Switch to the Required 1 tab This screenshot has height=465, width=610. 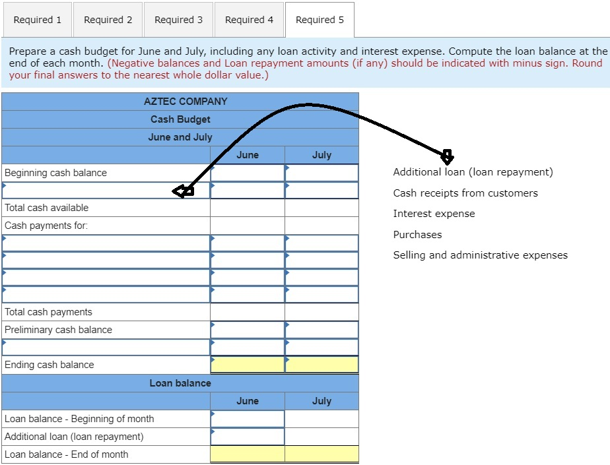(x=38, y=20)
